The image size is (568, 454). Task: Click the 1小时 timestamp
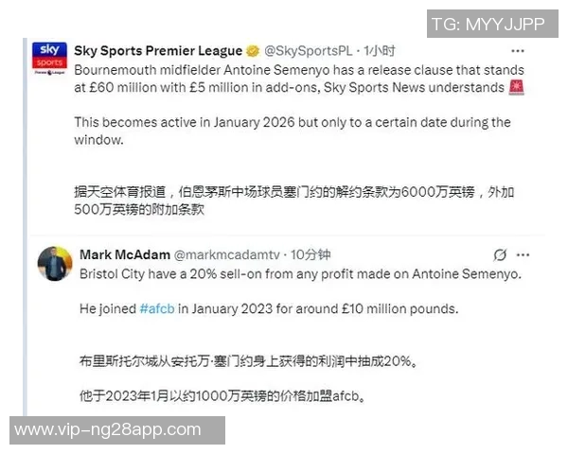(x=380, y=51)
